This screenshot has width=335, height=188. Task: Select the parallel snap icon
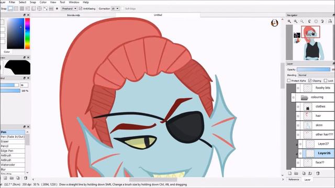click(x=16, y=9)
